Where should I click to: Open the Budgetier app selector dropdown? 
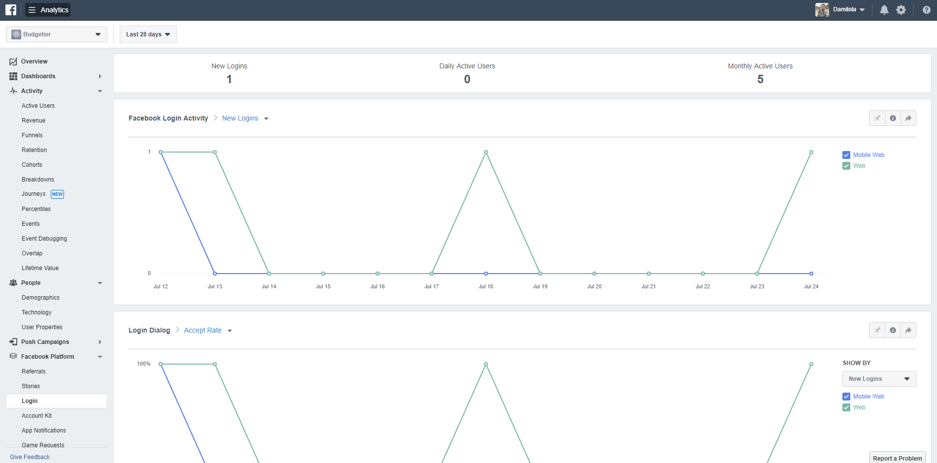(57, 34)
